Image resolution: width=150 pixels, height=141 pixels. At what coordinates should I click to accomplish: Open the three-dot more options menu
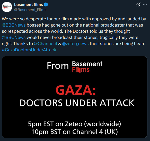tap(145, 4)
